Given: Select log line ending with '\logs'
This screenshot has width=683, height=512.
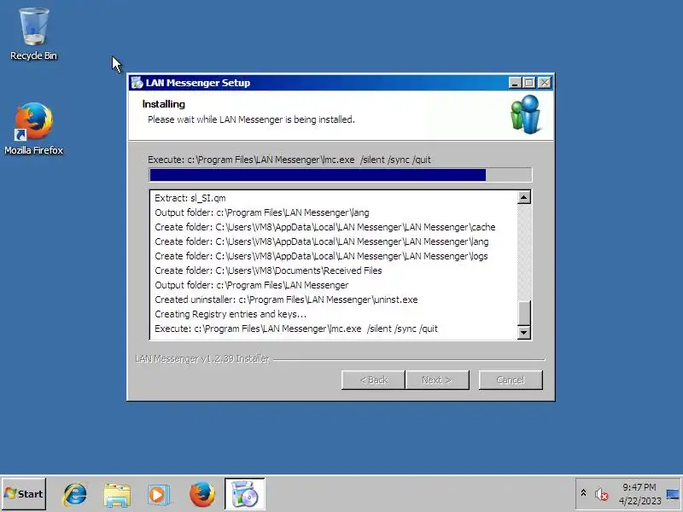Looking at the screenshot, I should [321, 256].
